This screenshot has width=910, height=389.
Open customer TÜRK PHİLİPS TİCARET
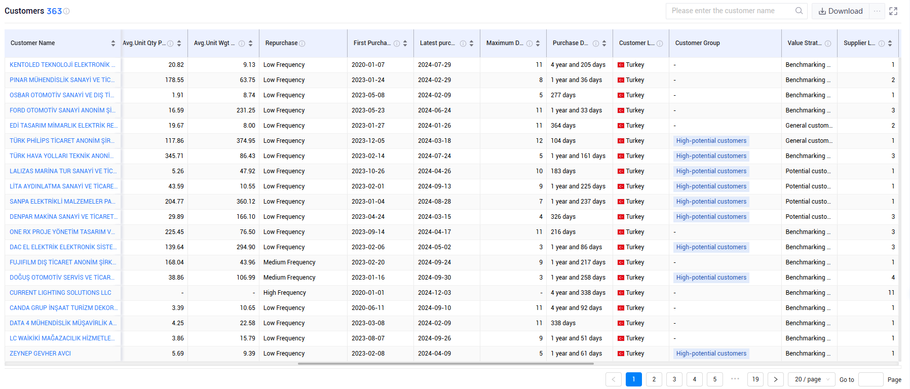[62, 141]
